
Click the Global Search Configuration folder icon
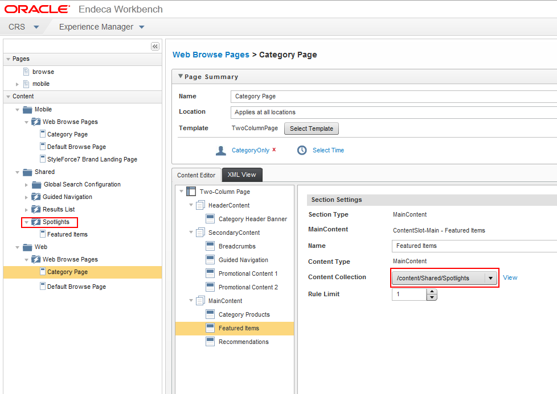36,185
